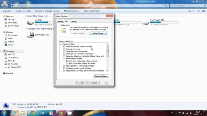Click the Action Center flag tray icon
The height and width of the screenshot is (116, 207).
(x=180, y=113)
